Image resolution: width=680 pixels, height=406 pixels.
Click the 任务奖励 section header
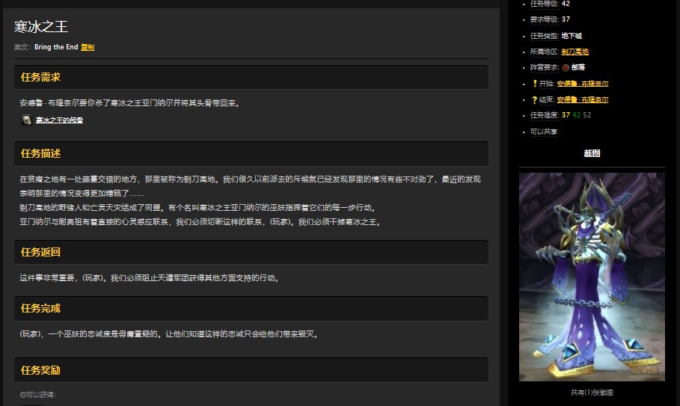point(41,370)
